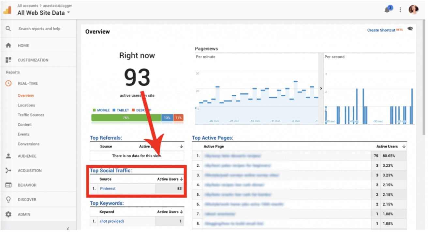Click the blue tablet 13% bar segment
Viewport: 429px width, 236px height.
[167, 118]
